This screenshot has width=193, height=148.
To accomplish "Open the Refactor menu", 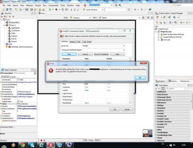I will pyautogui.click(x=30, y=5).
